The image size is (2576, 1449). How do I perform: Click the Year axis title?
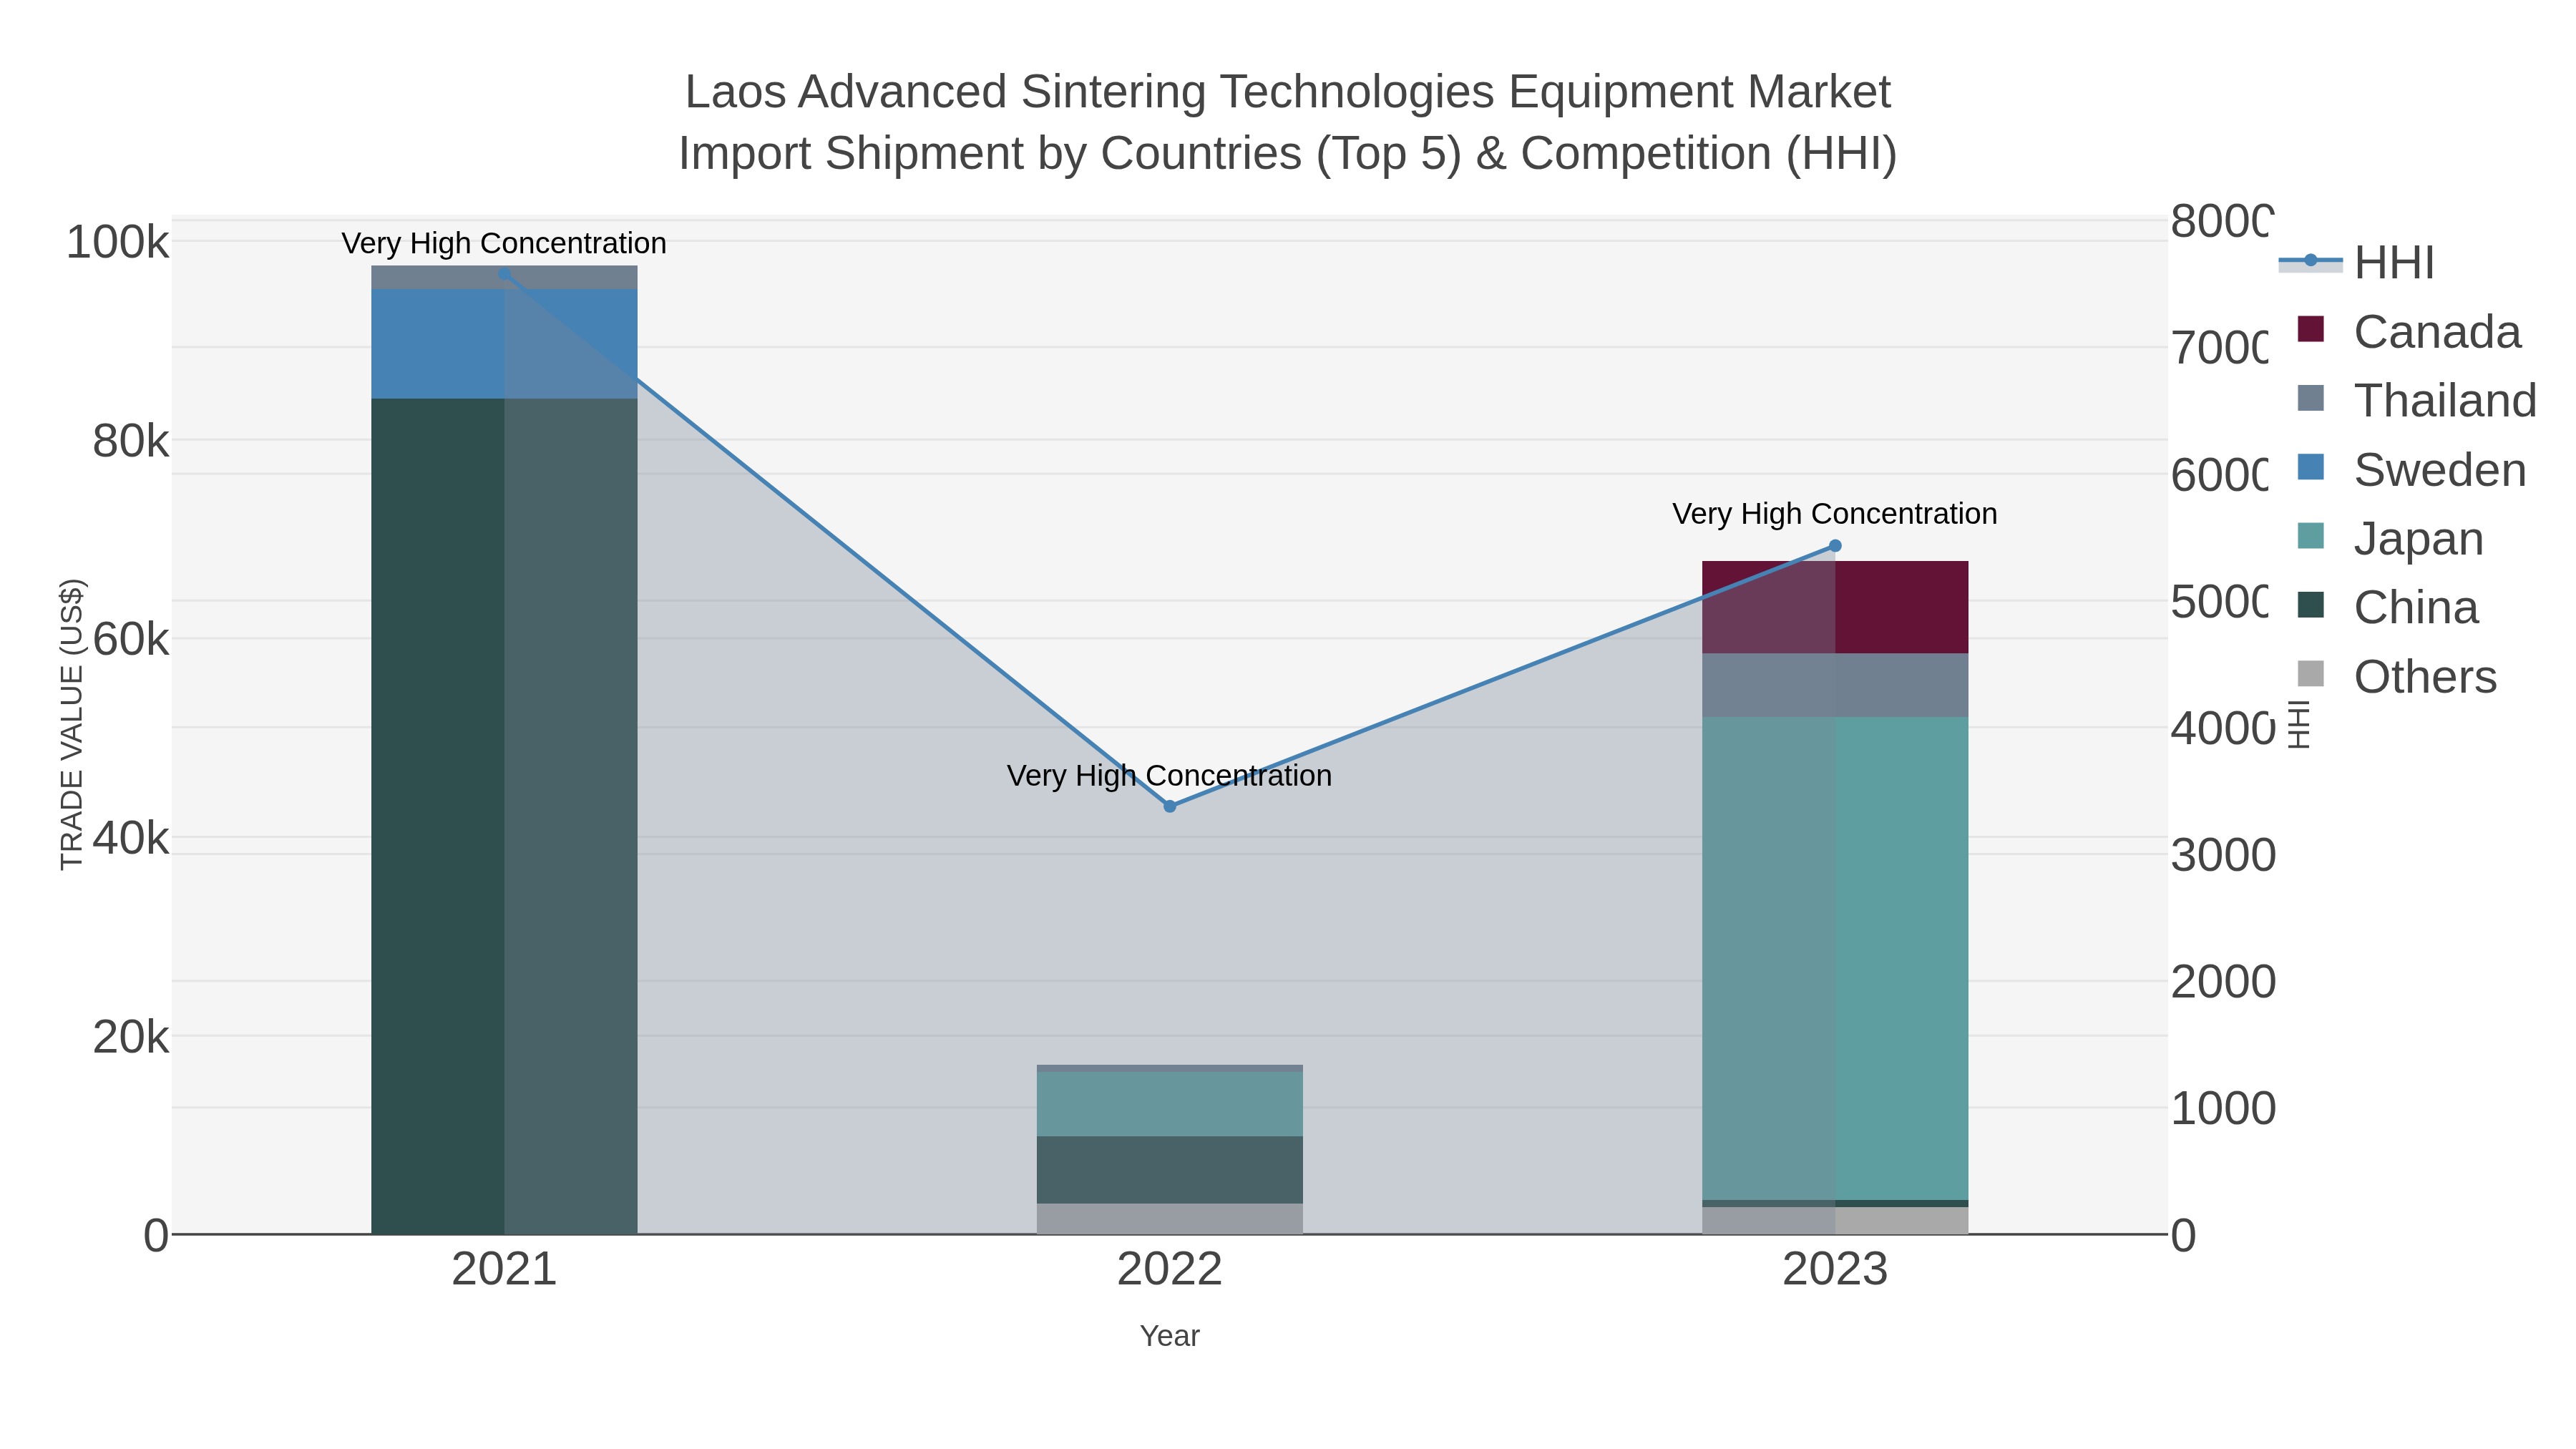(1170, 1336)
